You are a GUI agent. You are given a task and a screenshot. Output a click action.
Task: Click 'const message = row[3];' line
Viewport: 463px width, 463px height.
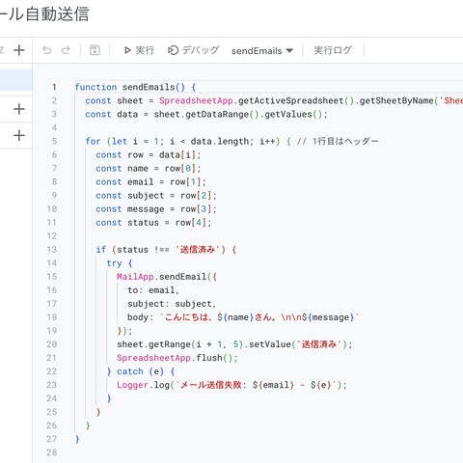point(156,209)
